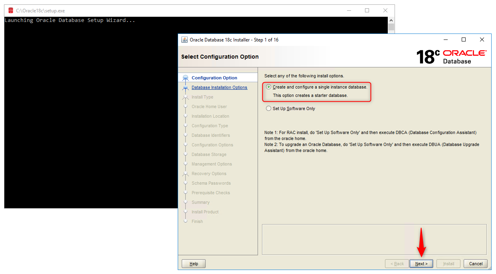Viewport: 496px width, 274px height.
Task: Click the 'Note 1: For RAC install' text
Action: [370, 135]
